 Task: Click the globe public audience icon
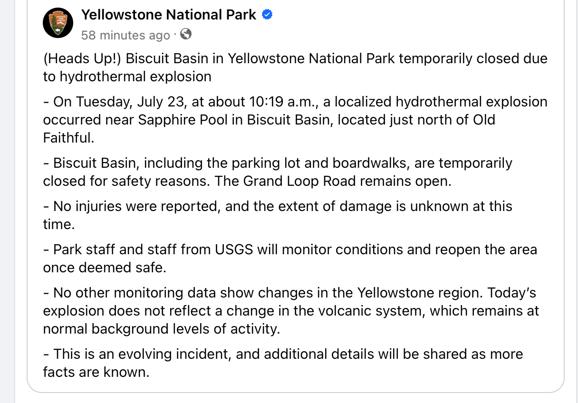186,34
